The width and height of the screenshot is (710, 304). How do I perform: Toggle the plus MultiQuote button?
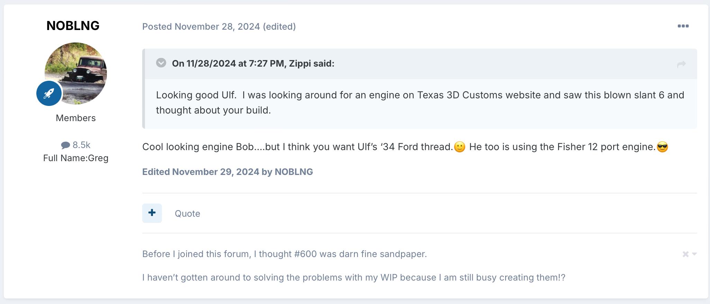(x=152, y=213)
